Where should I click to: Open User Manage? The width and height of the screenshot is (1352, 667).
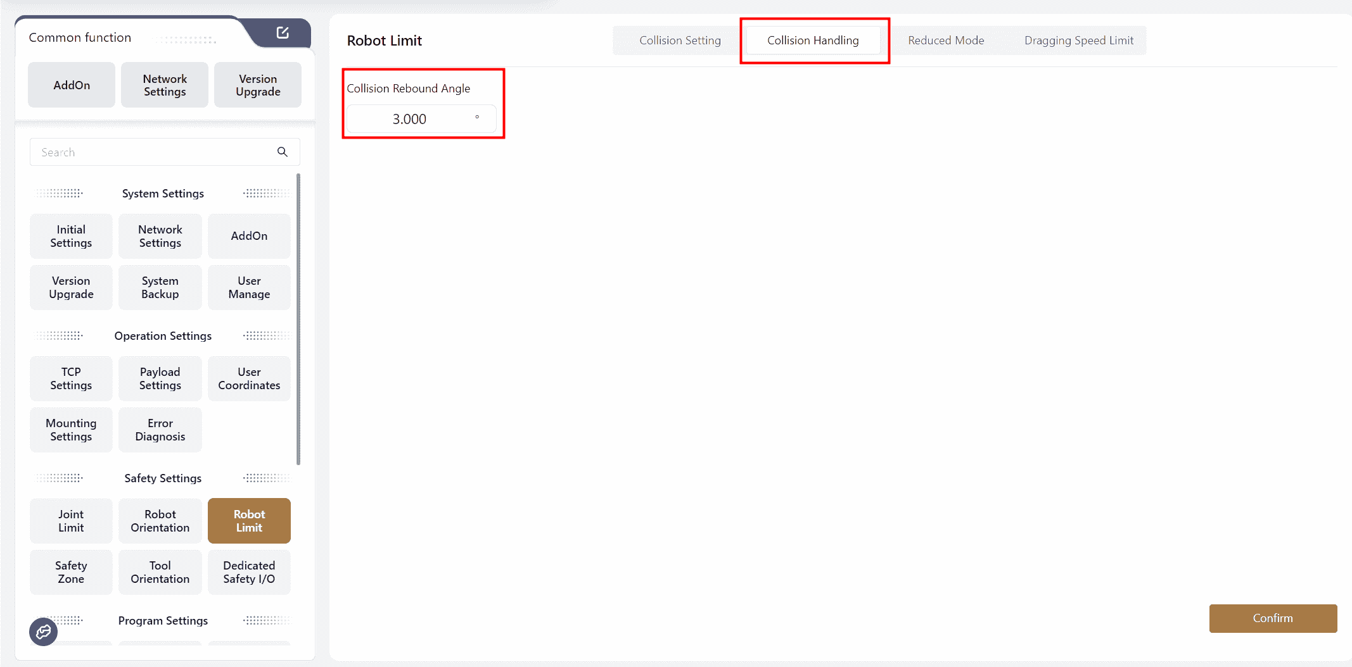click(x=249, y=287)
